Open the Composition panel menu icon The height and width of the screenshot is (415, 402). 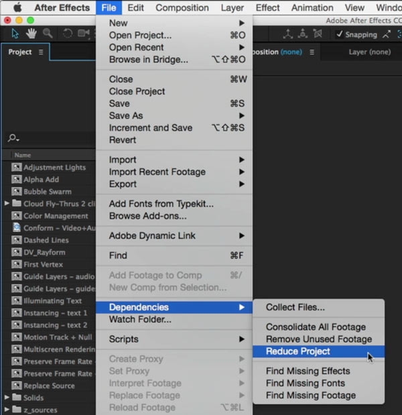pos(312,52)
